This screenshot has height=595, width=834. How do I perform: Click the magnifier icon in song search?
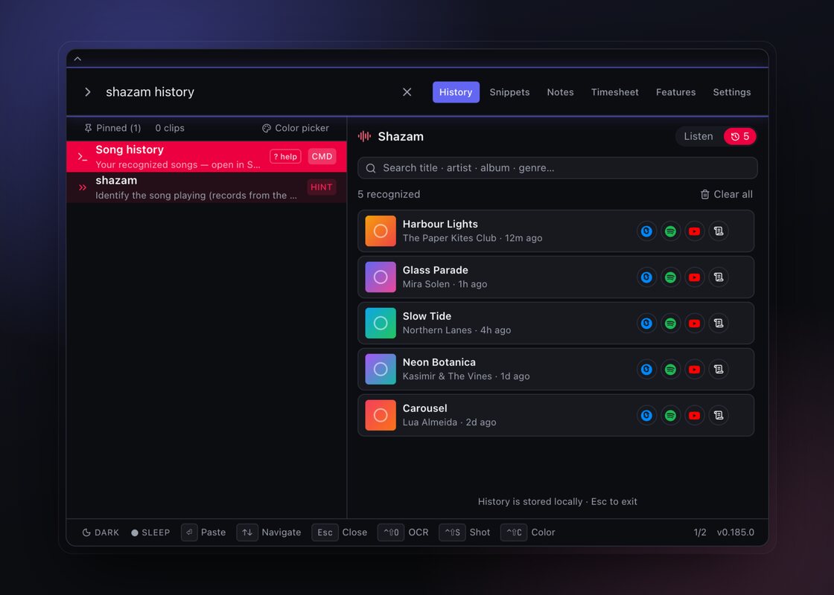pyautogui.click(x=372, y=168)
